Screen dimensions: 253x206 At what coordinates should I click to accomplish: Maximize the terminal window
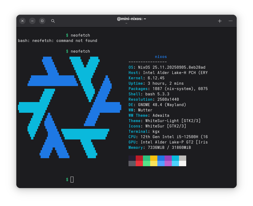coord(42,21)
